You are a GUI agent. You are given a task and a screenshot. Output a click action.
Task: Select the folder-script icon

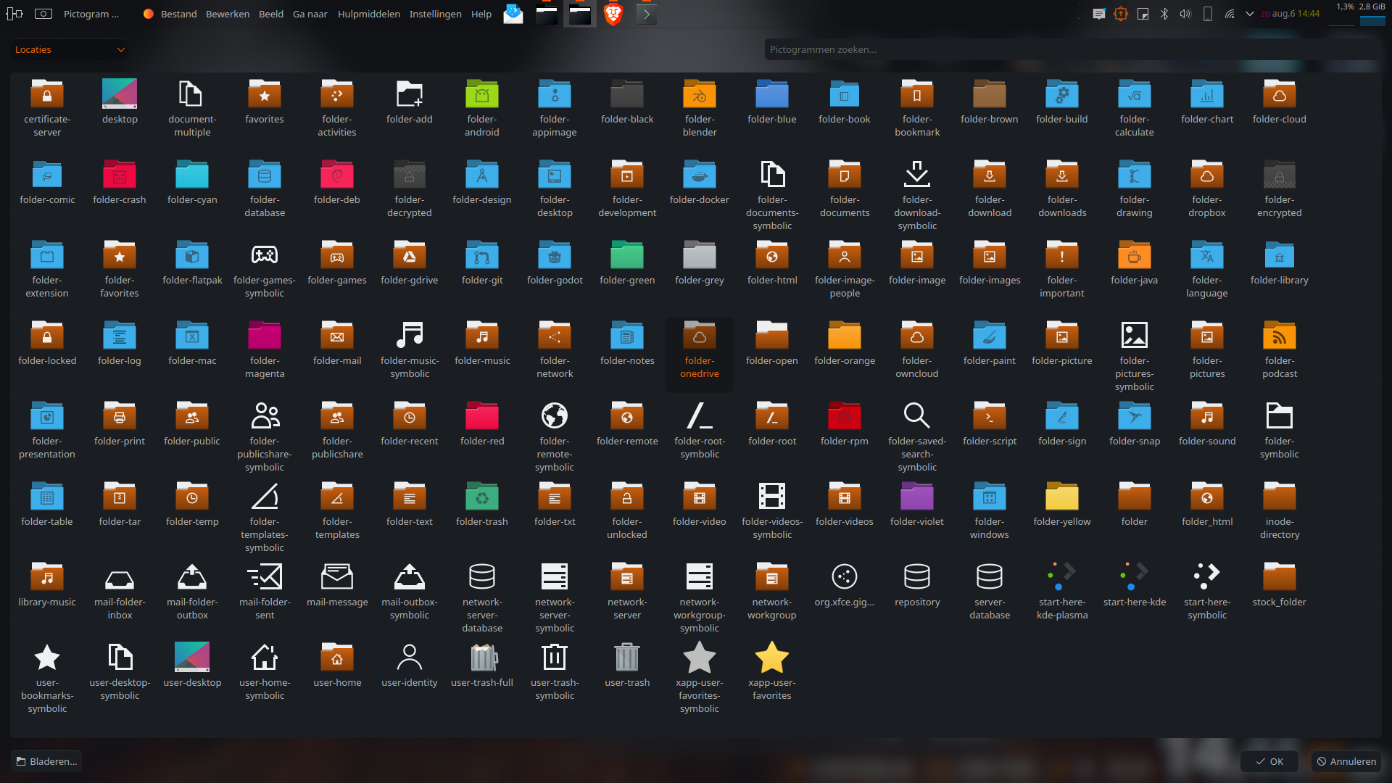[x=989, y=417]
